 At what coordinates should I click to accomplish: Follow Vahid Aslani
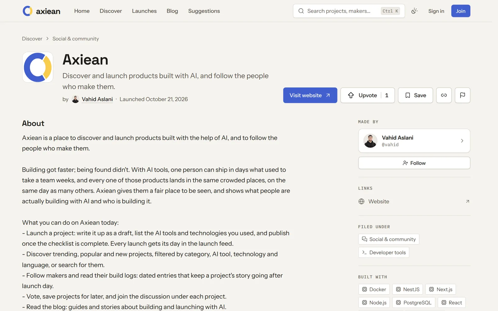[x=414, y=163]
